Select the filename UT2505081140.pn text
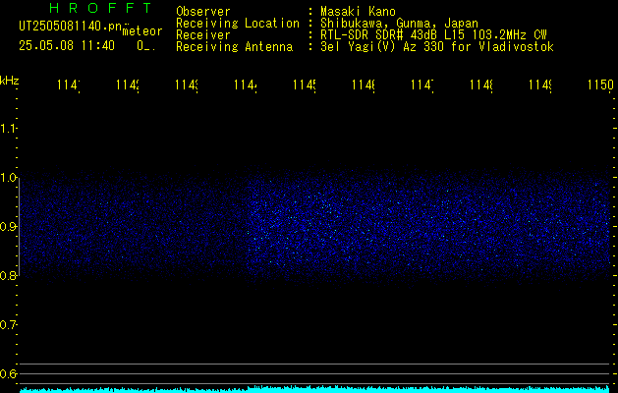This screenshot has width=618, height=393. [x=70, y=27]
